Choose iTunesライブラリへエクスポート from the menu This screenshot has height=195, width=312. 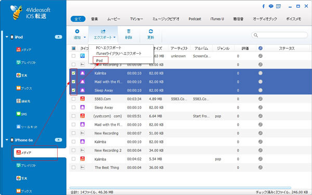119,54
